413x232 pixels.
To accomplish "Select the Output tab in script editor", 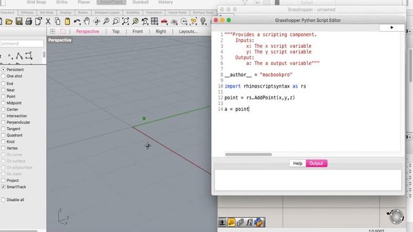I will (316, 163).
